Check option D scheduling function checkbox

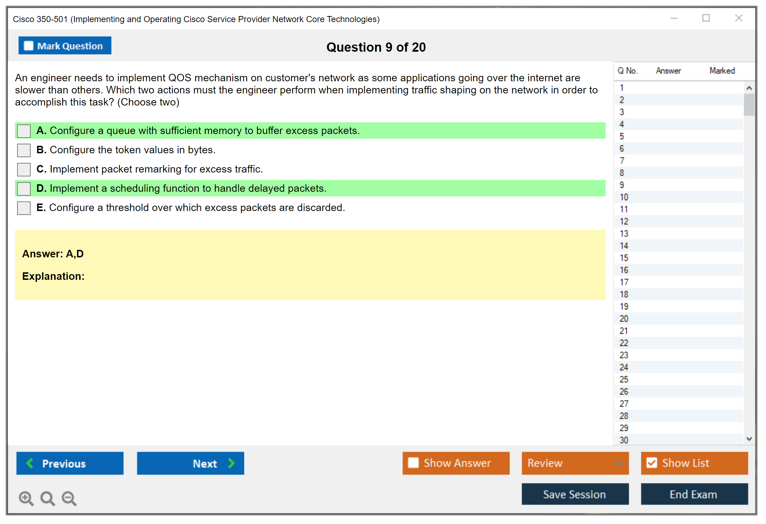(x=24, y=189)
